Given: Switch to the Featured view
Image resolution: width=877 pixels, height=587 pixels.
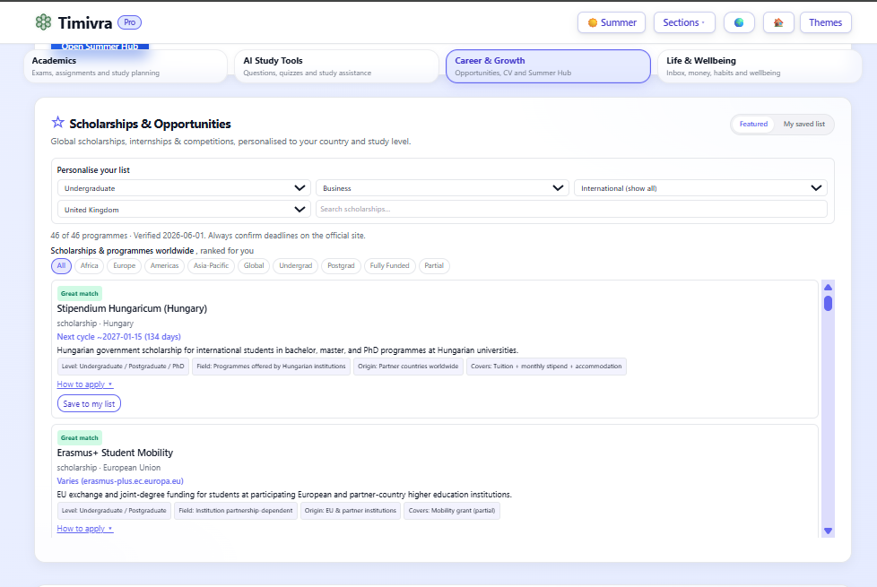Looking at the screenshot, I should pos(753,124).
